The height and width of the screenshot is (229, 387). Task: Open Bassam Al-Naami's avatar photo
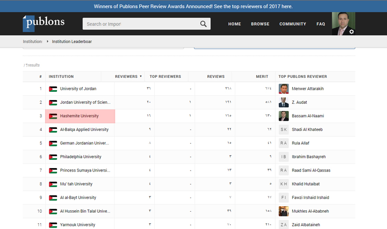pyautogui.click(x=283, y=116)
